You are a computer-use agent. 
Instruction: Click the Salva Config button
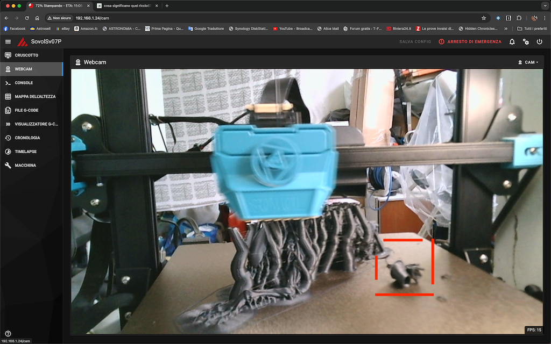[415, 41]
